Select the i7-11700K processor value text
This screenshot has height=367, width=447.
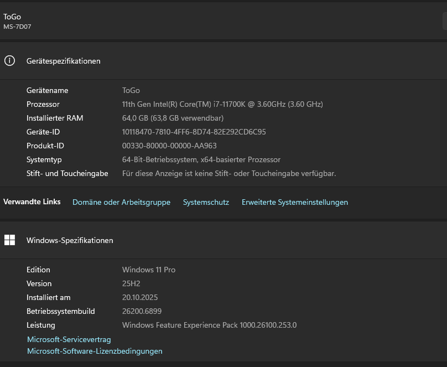point(222,104)
